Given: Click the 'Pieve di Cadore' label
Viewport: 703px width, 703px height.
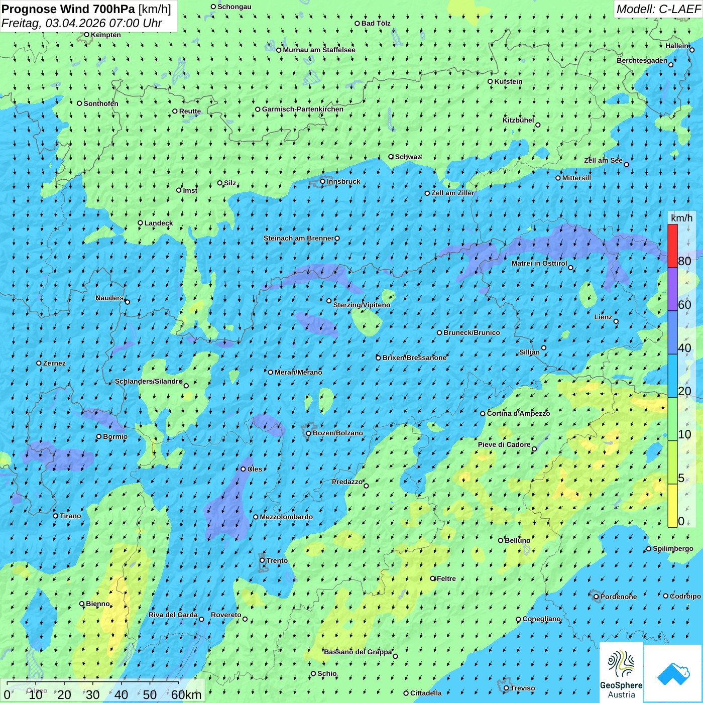Looking at the screenshot, I should point(504,444).
